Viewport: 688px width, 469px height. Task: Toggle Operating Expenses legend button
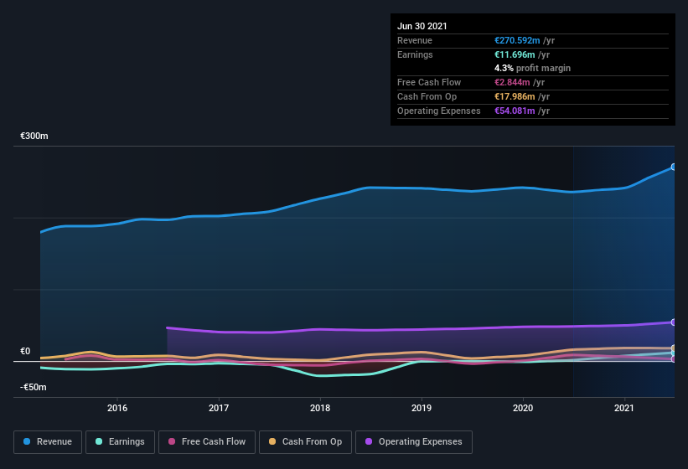tap(414, 441)
